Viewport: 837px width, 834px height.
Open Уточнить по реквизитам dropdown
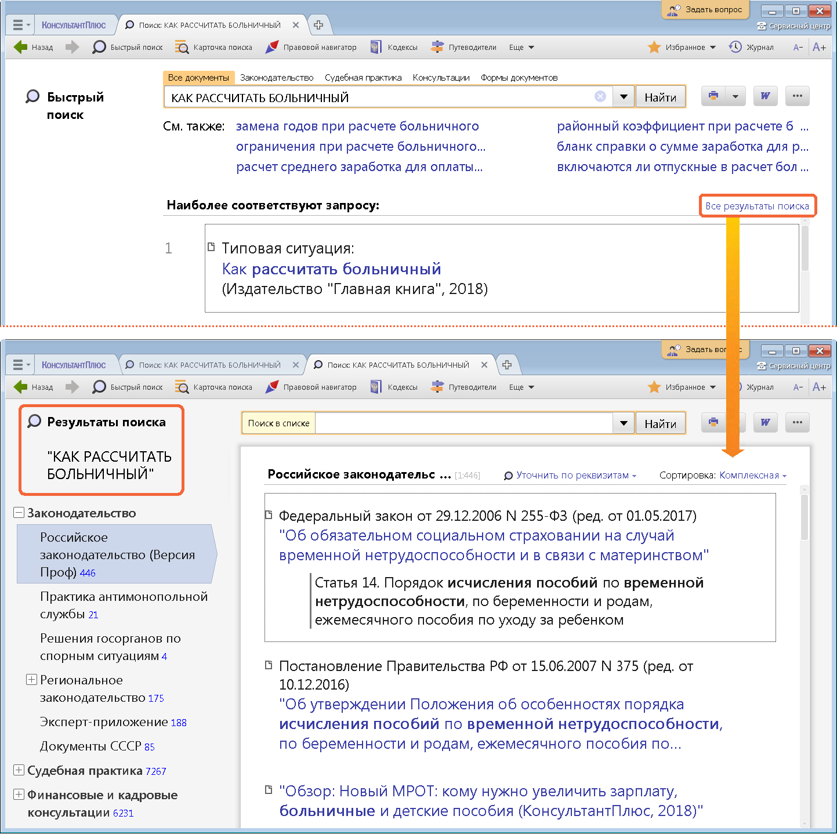tap(570, 475)
